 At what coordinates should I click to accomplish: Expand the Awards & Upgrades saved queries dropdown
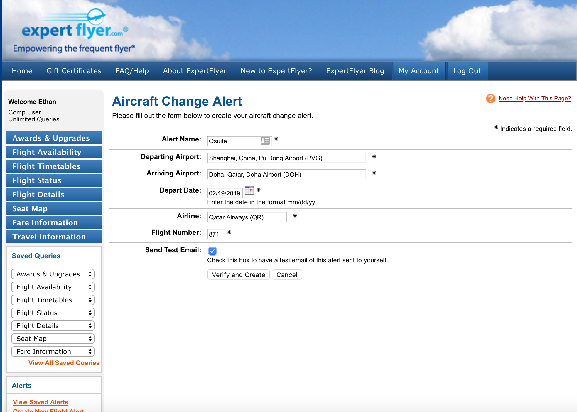(53, 274)
